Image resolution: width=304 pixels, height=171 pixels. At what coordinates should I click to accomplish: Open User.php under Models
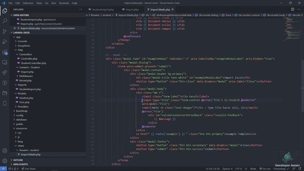tap(47, 103)
